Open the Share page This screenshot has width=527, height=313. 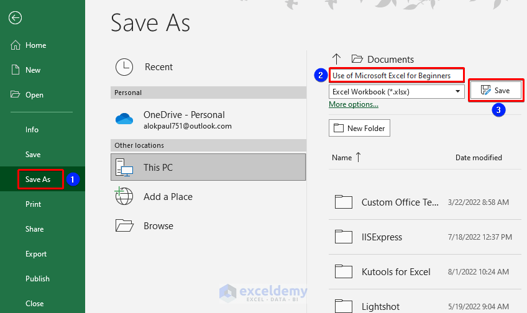coord(34,229)
